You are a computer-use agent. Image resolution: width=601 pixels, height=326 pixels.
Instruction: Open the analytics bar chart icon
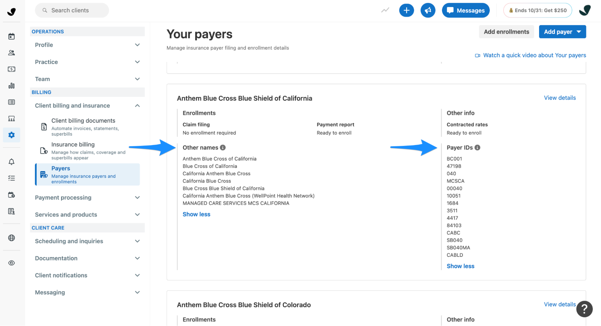[x=11, y=86]
